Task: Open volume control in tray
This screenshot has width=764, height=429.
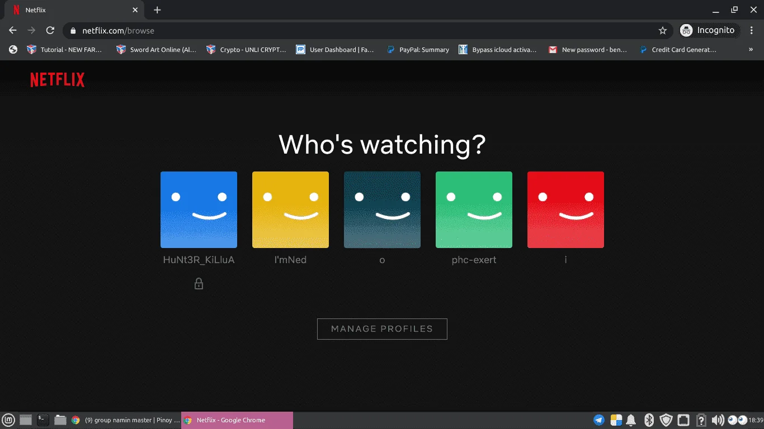Action: (x=718, y=420)
